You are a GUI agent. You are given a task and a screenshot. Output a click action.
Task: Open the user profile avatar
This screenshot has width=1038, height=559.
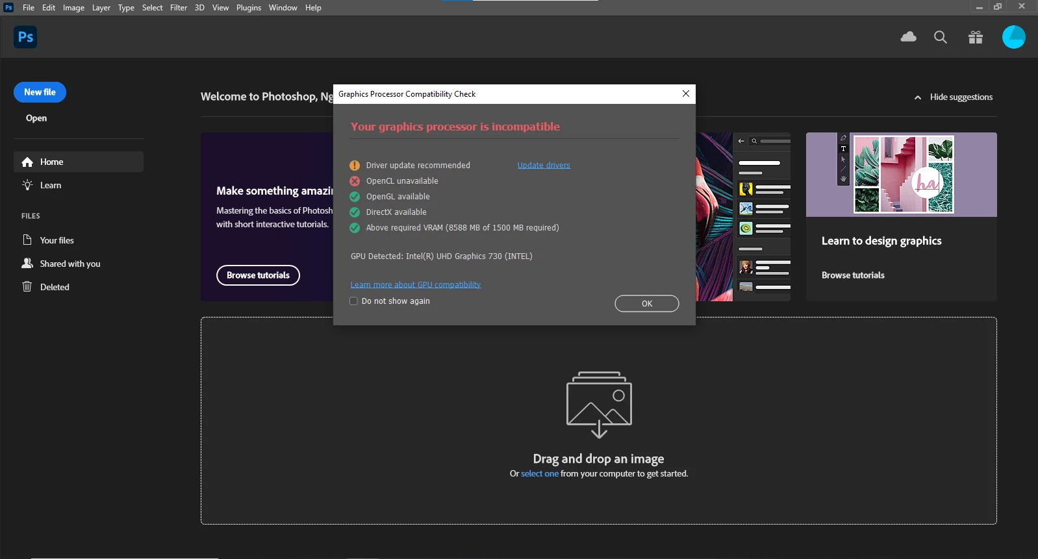pyautogui.click(x=1014, y=37)
